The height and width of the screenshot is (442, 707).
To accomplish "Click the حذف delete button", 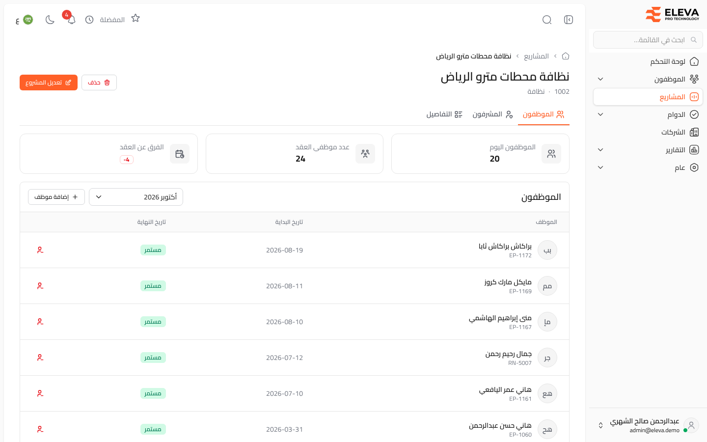I will (99, 83).
